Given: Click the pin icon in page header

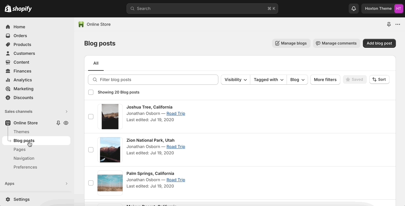Looking at the screenshot, I should [x=389, y=24].
